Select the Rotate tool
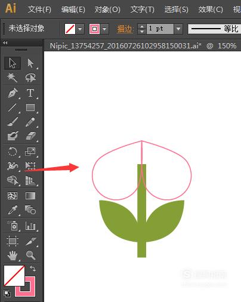This screenshot has height=302, width=241. click(13, 152)
